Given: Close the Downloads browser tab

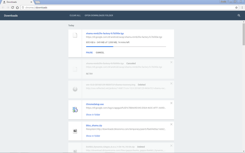Looking at the screenshot, I should (x=31, y=2).
